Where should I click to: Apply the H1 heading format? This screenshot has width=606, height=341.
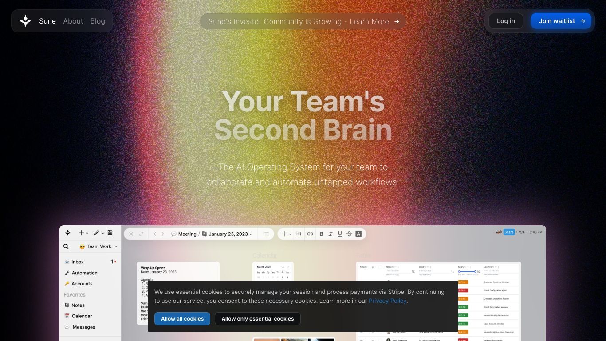click(x=299, y=234)
